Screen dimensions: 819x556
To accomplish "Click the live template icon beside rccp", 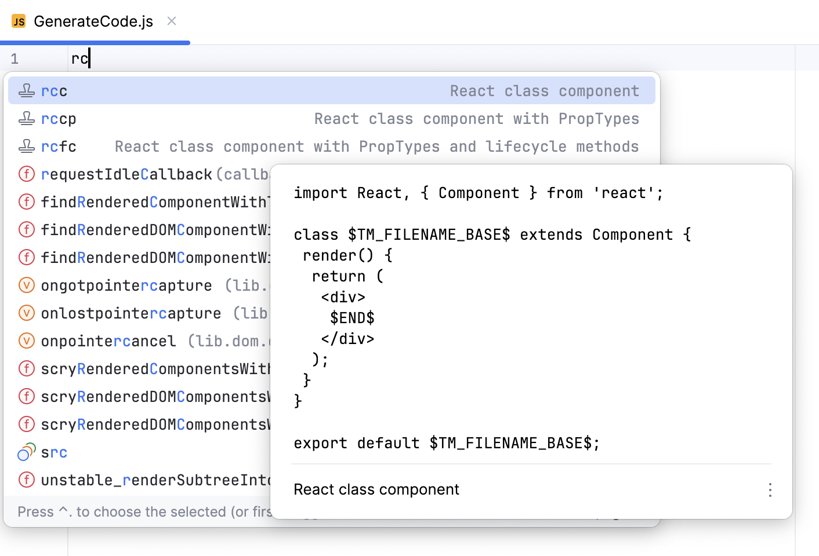I will [27, 118].
